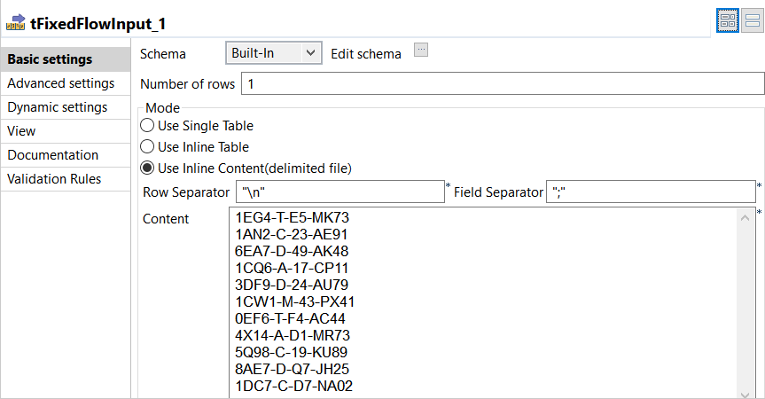Image resolution: width=765 pixels, height=399 pixels.
Task: Open Edit schema ellipsis button
Action: point(421,51)
